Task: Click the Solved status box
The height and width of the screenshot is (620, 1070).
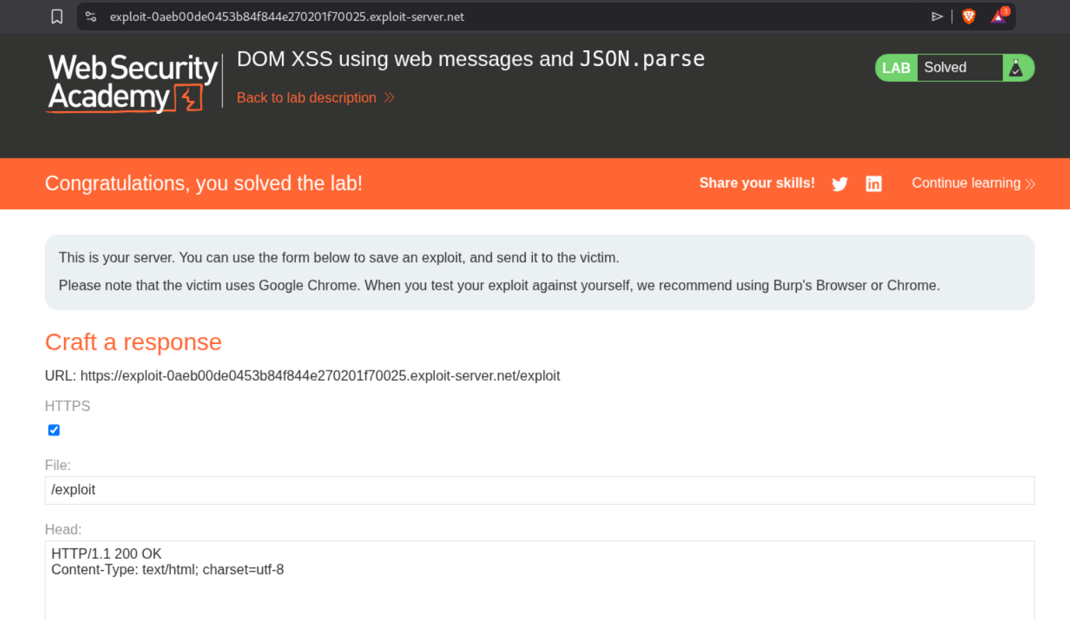Action: coord(959,68)
